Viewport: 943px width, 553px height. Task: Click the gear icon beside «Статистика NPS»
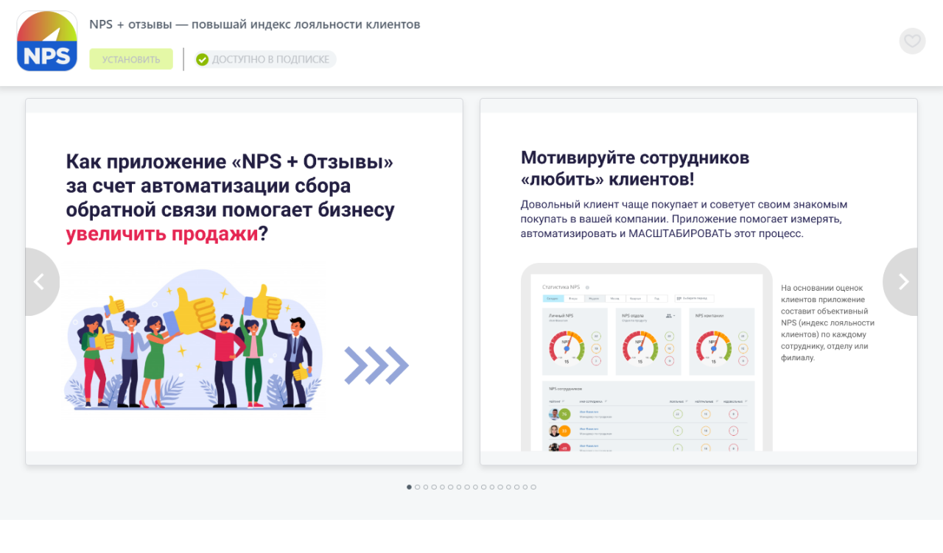tap(587, 287)
